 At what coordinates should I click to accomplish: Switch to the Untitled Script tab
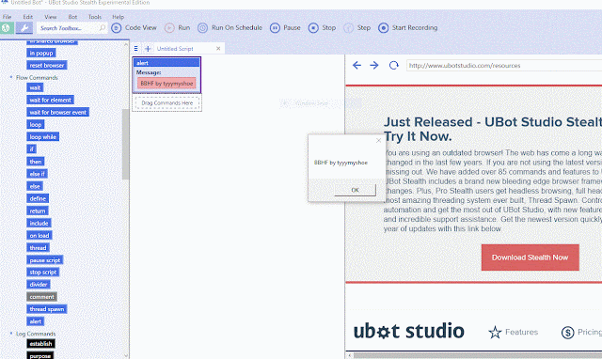point(175,49)
